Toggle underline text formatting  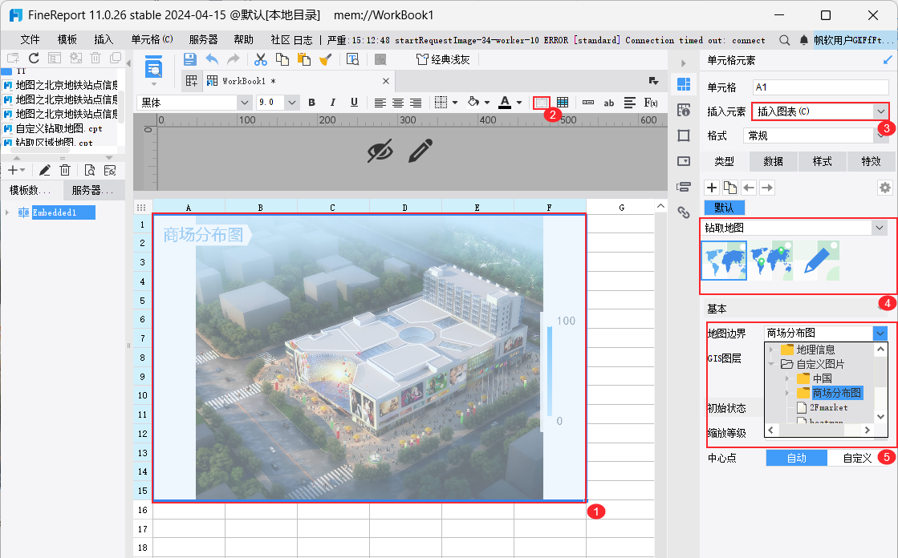pos(354,103)
